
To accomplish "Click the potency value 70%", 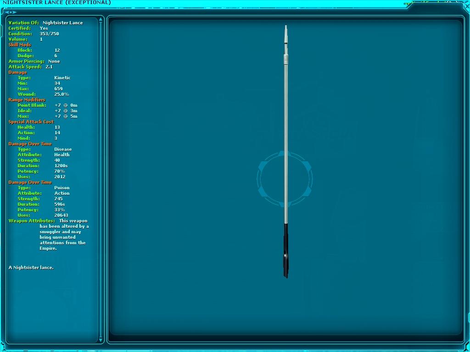I will click(x=60, y=171).
